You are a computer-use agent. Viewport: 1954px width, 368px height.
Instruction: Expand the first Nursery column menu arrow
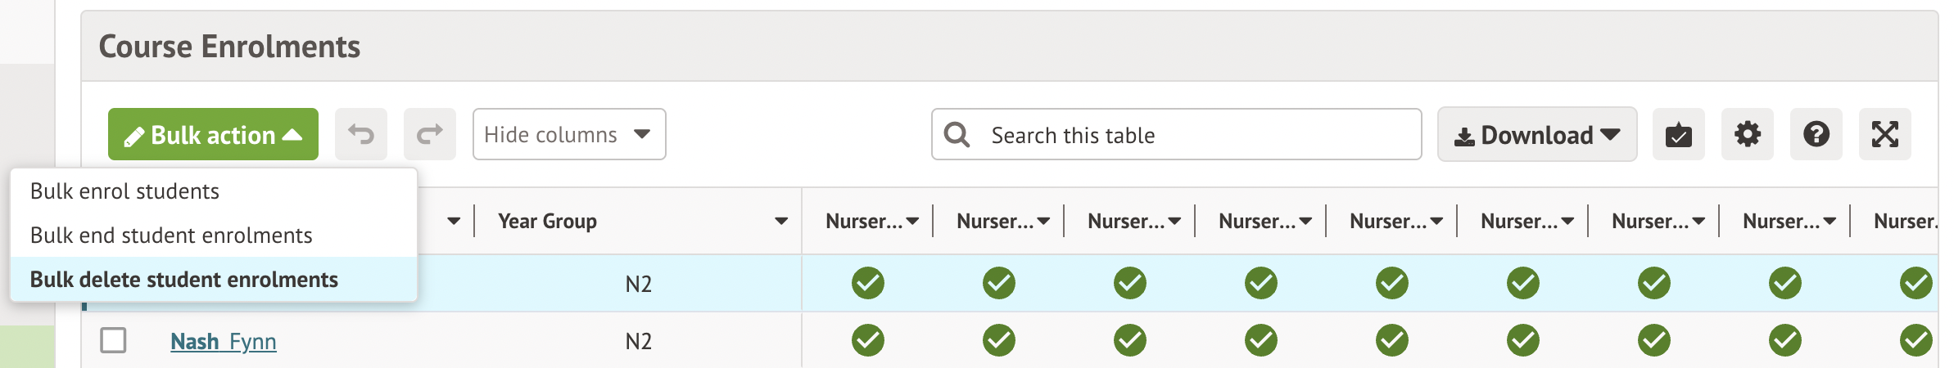point(912,221)
